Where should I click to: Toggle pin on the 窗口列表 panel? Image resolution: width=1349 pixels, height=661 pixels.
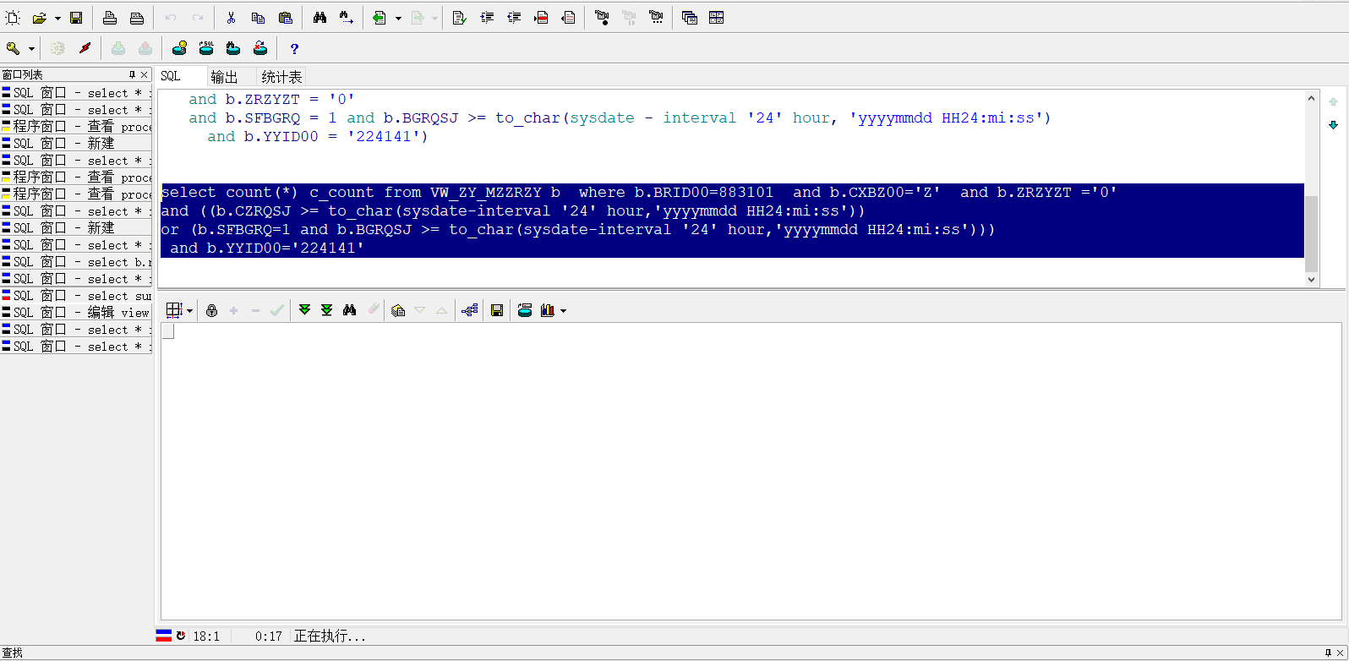coord(132,75)
